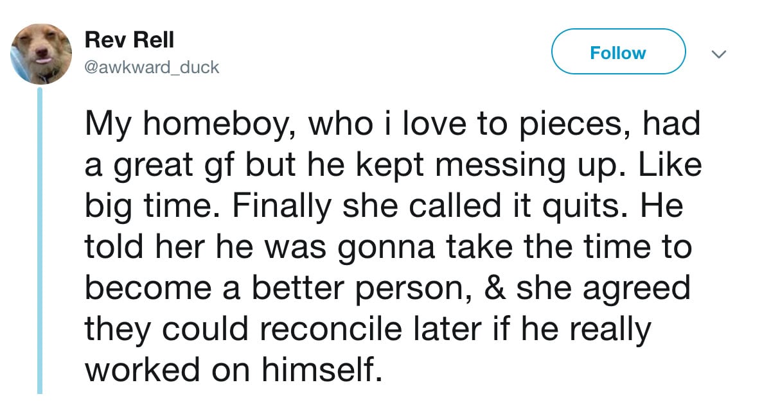Click the Follow button
The height and width of the screenshot is (403, 771).
tap(618, 52)
